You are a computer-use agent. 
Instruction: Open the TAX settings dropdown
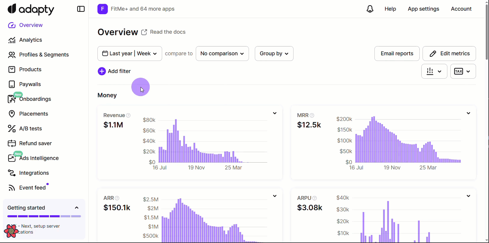[x=463, y=71]
